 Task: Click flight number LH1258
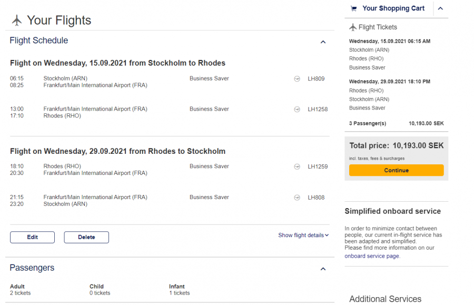tap(318, 110)
